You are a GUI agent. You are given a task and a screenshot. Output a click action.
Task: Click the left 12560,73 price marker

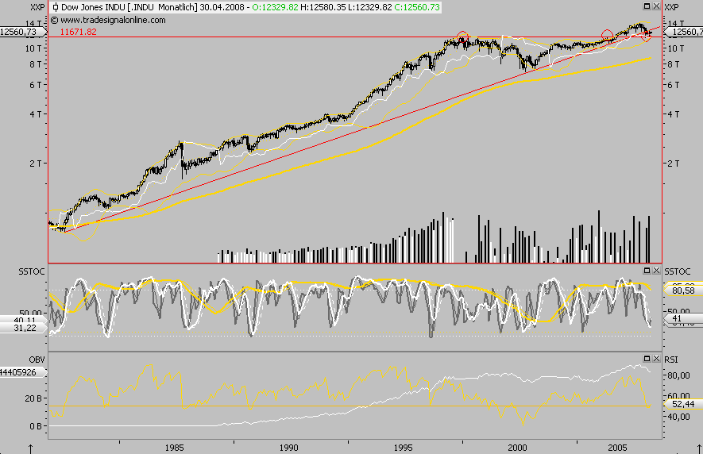[x=21, y=32]
